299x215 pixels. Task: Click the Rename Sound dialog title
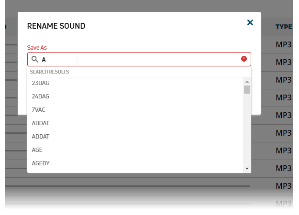56,26
